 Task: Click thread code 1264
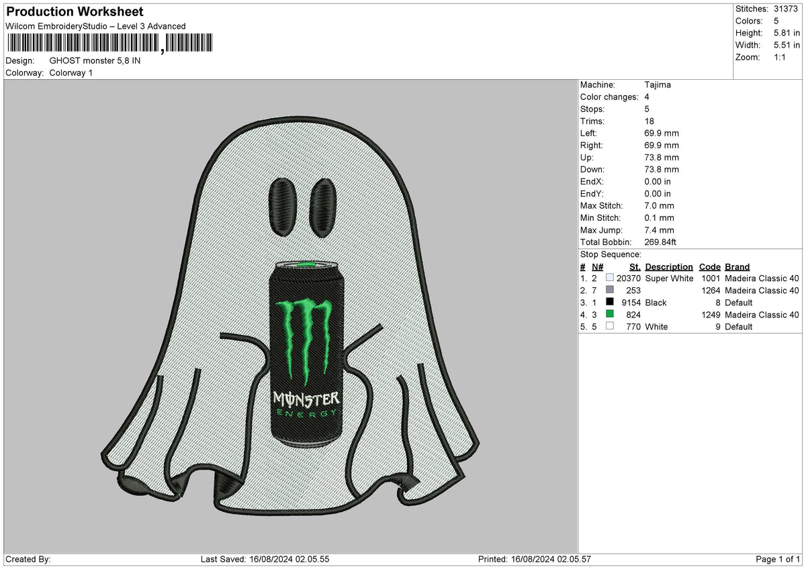(711, 291)
